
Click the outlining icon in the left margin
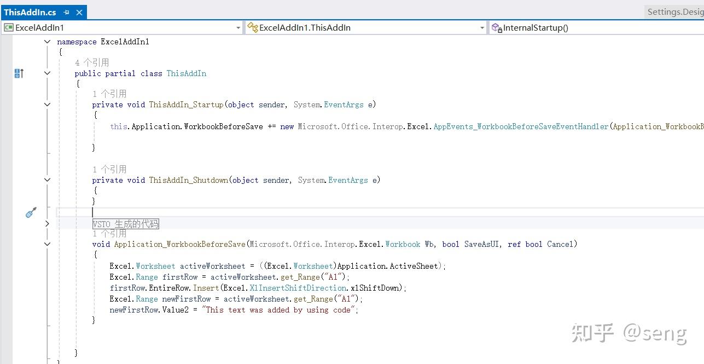point(19,72)
